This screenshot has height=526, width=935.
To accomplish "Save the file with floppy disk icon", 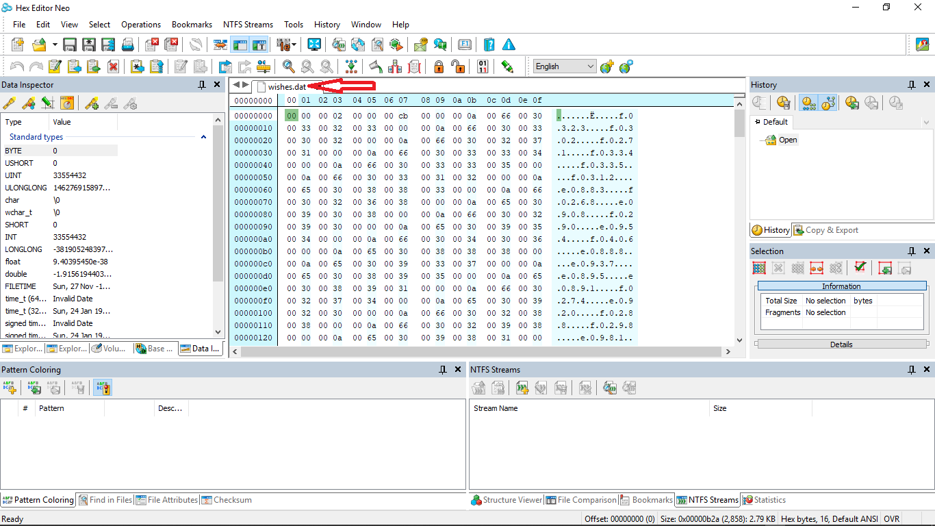I will pyautogui.click(x=69, y=45).
